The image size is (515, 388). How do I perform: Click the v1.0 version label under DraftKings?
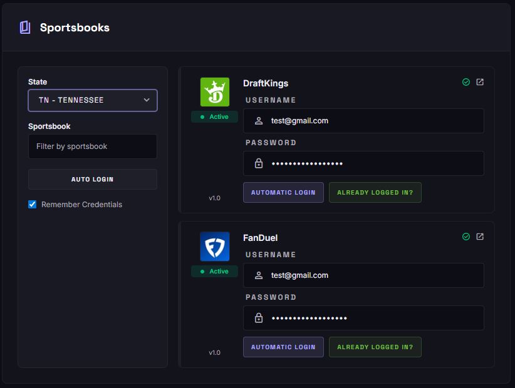pos(214,198)
